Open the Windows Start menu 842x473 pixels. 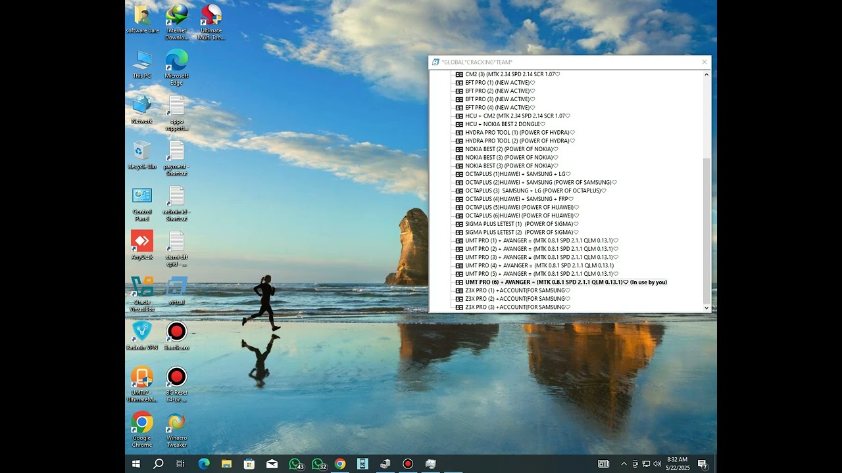tap(136, 464)
